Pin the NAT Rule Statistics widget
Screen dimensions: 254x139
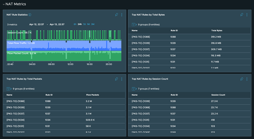116,15
